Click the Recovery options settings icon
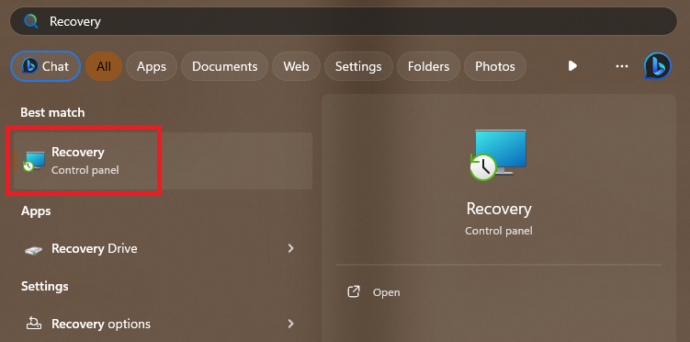The height and width of the screenshot is (342, 690). (34, 324)
